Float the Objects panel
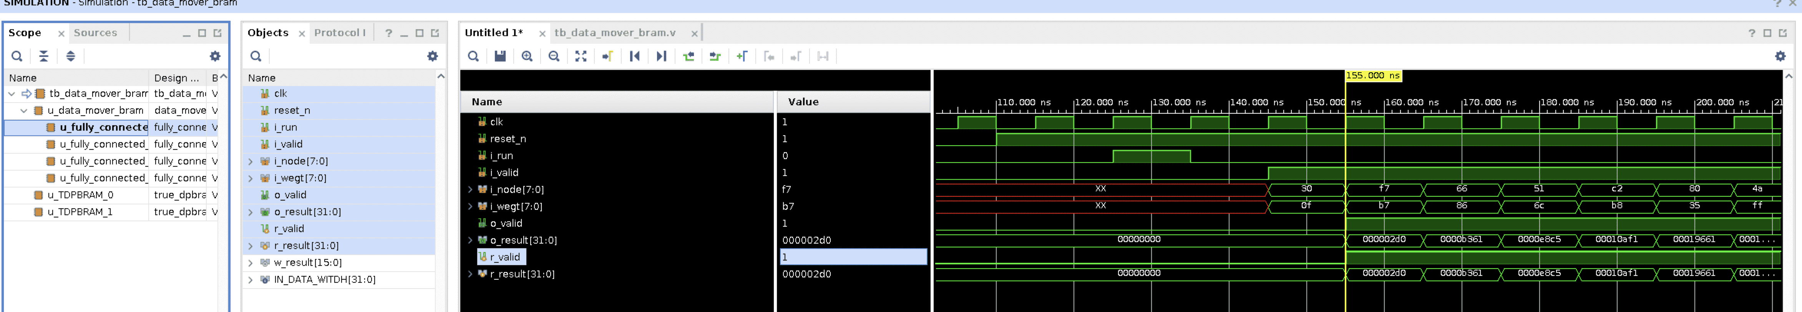The width and height of the screenshot is (1802, 312). click(x=435, y=33)
